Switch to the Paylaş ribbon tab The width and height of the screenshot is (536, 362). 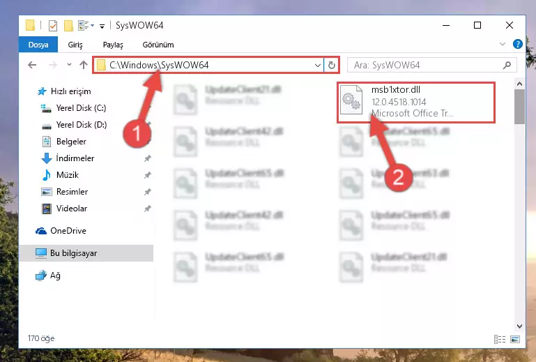pos(113,45)
